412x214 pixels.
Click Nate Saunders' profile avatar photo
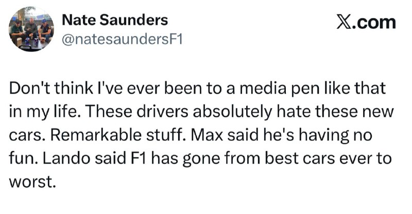click(31, 30)
